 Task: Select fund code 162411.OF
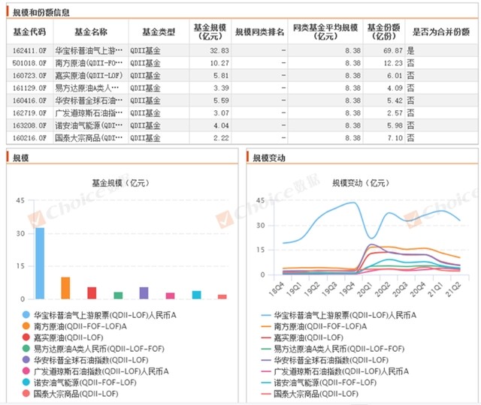[x=29, y=51]
